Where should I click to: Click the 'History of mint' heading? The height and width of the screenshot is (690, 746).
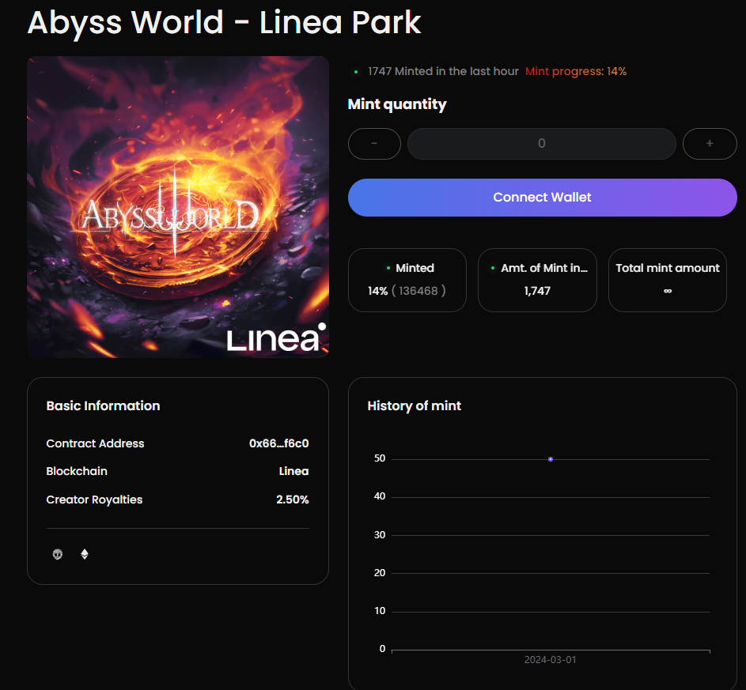tap(414, 405)
